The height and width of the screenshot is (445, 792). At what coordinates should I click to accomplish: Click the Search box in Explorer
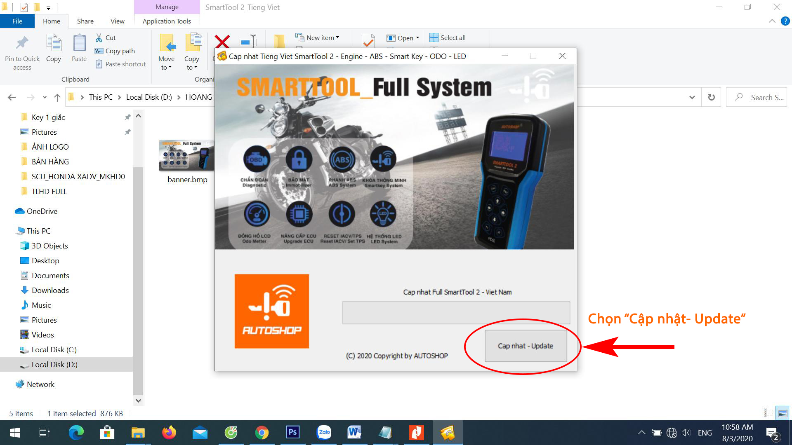[x=757, y=97]
